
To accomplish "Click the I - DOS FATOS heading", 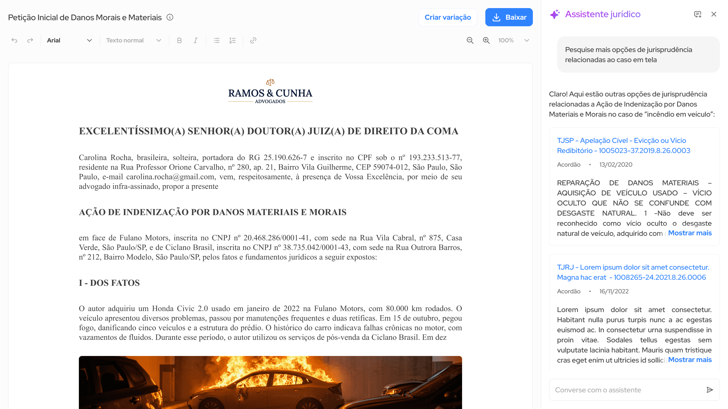I will point(109,283).
